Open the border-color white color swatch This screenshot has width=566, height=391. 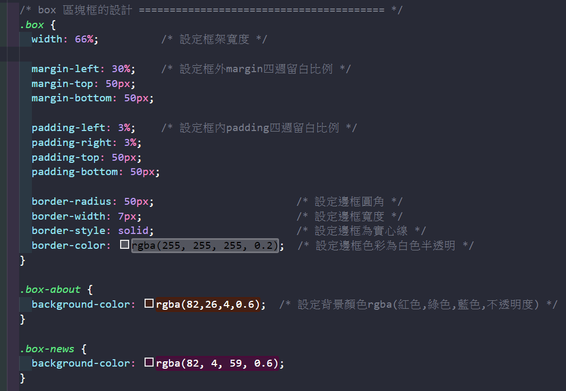[125, 245]
